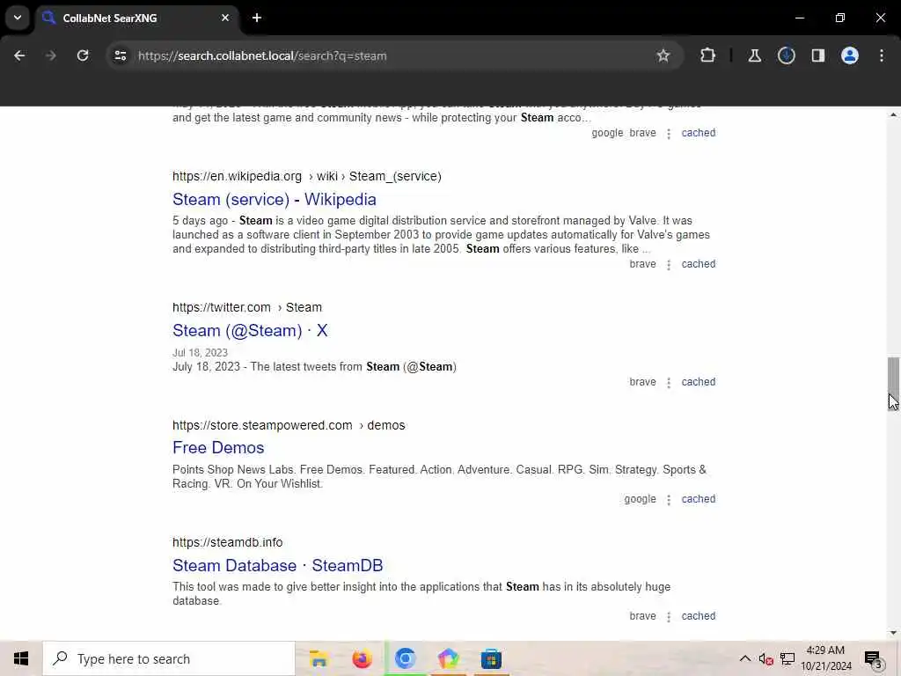The image size is (901, 676).
Task: Open Chrome Labs flask icon
Action: (754, 55)
